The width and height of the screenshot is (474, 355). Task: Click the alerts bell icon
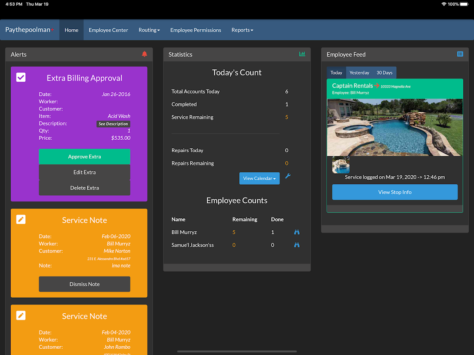[x=144, y=54]
